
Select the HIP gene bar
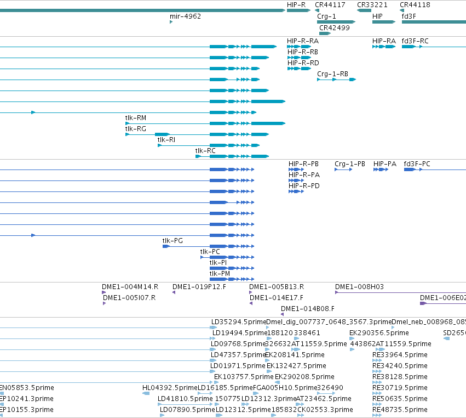(x=384, y=22)
